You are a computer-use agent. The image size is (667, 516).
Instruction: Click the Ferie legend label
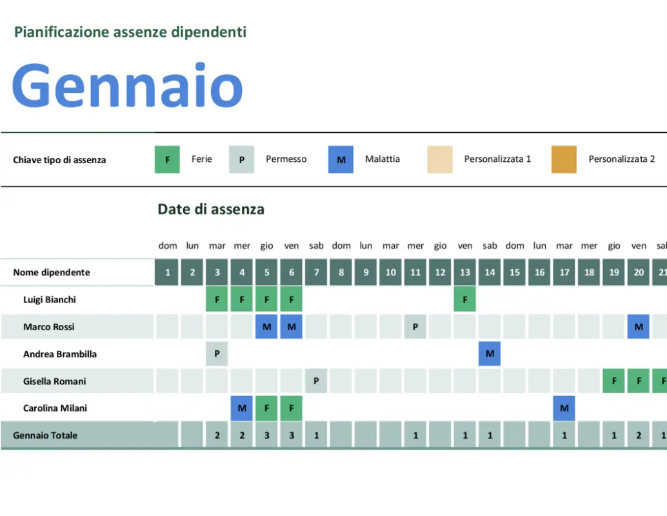[x=202, y=159]
